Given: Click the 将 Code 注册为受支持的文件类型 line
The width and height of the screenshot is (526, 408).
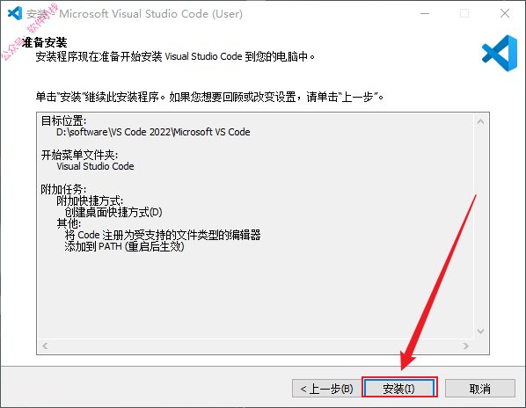Looking at the screenshot, I should pos(163,235).
